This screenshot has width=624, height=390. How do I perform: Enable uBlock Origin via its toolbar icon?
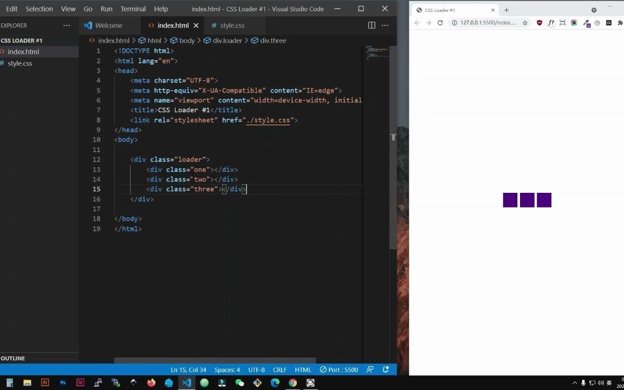point(539,23)
